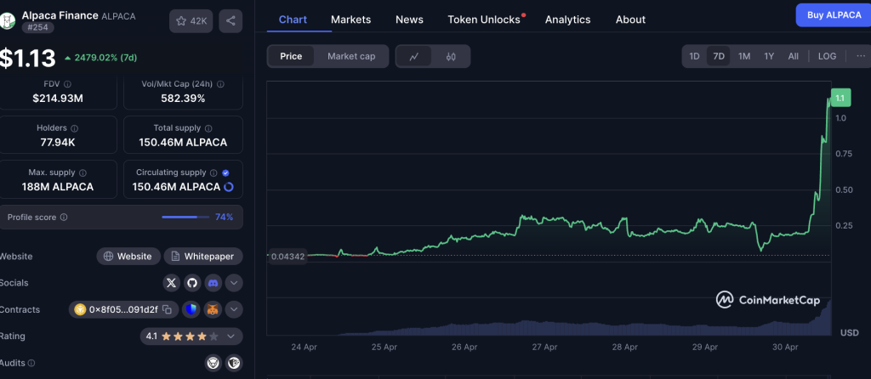Open the News tab
Image resolution: width=871 pixels, height=379 pixels.
[x=409, y=20]
